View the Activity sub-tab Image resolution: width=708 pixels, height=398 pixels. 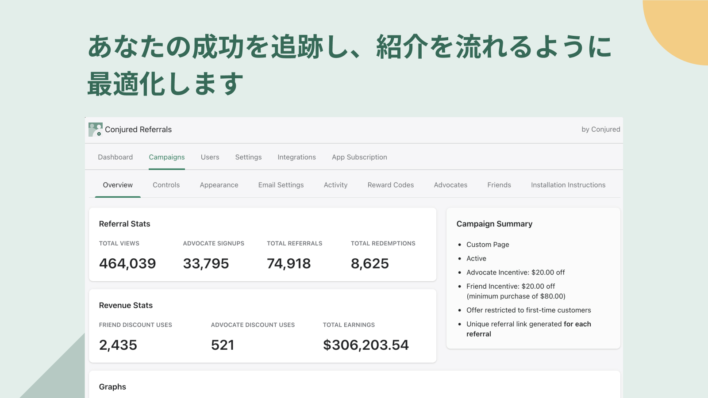point(335,185)
